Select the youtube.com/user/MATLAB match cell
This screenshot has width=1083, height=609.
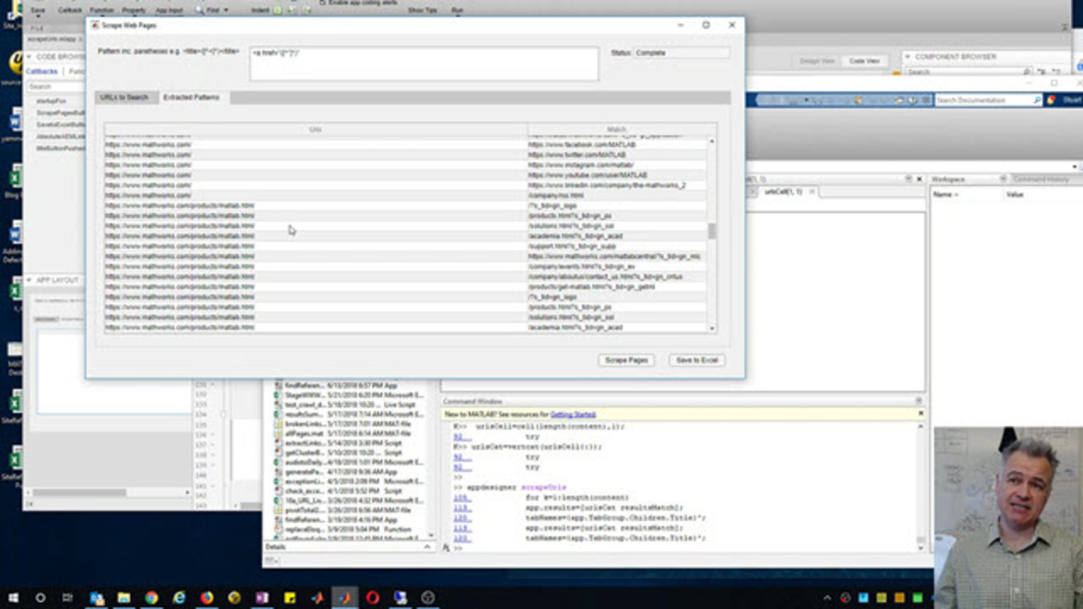point(617,175)
